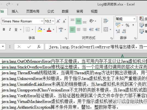147x110 pixels.
Task: Click increase indent icon
Action: tap(97, 29)
